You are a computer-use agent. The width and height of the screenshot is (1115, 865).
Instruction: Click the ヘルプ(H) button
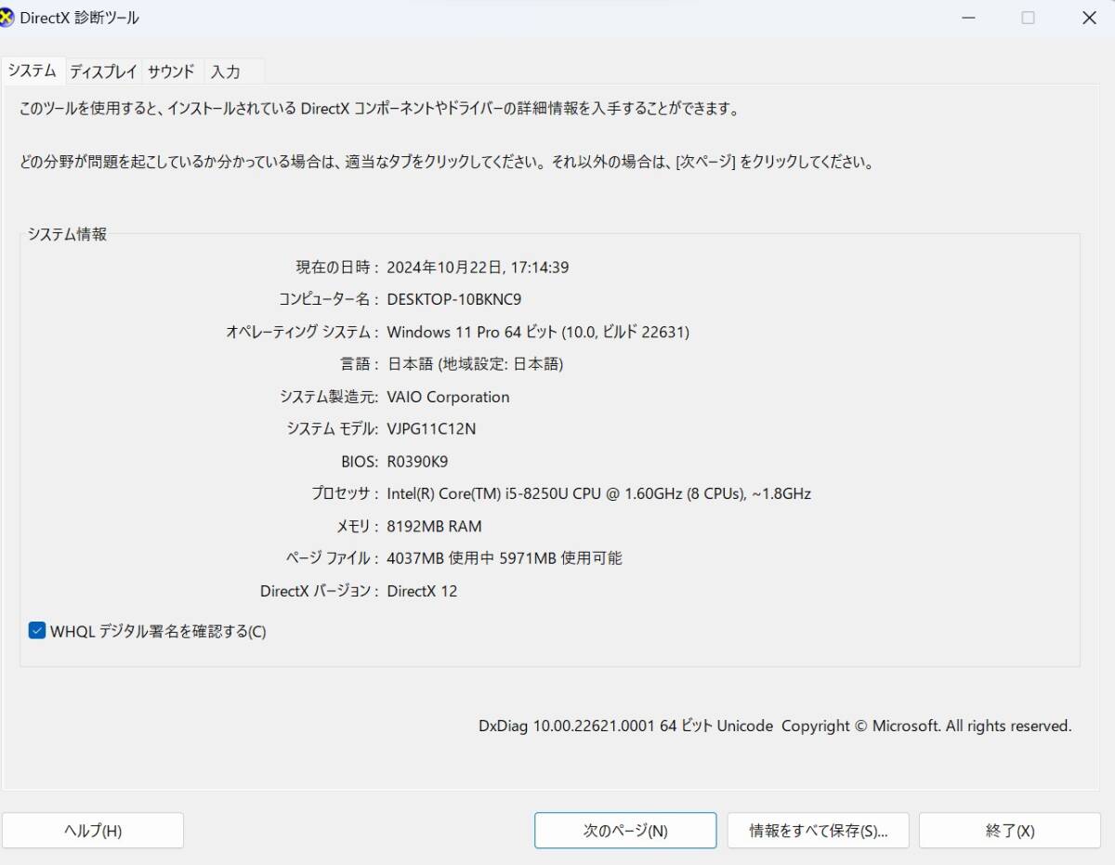pos(93,831)
